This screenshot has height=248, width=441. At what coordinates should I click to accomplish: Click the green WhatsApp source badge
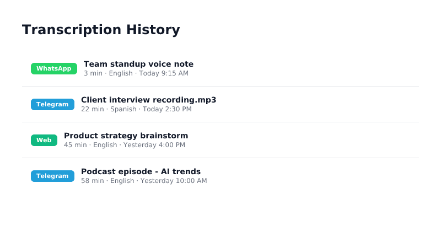tap(53, 68)
